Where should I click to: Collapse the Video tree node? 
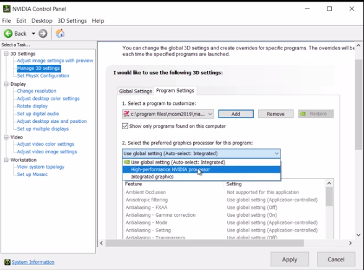(6, 137)
